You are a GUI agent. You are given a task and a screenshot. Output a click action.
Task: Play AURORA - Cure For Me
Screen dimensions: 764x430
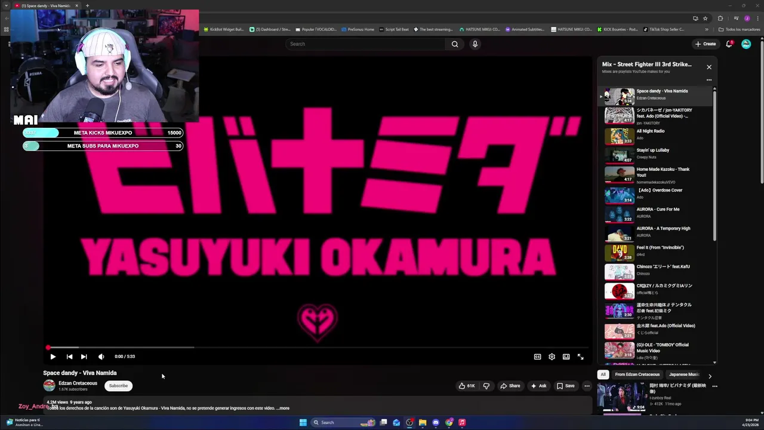655,214
